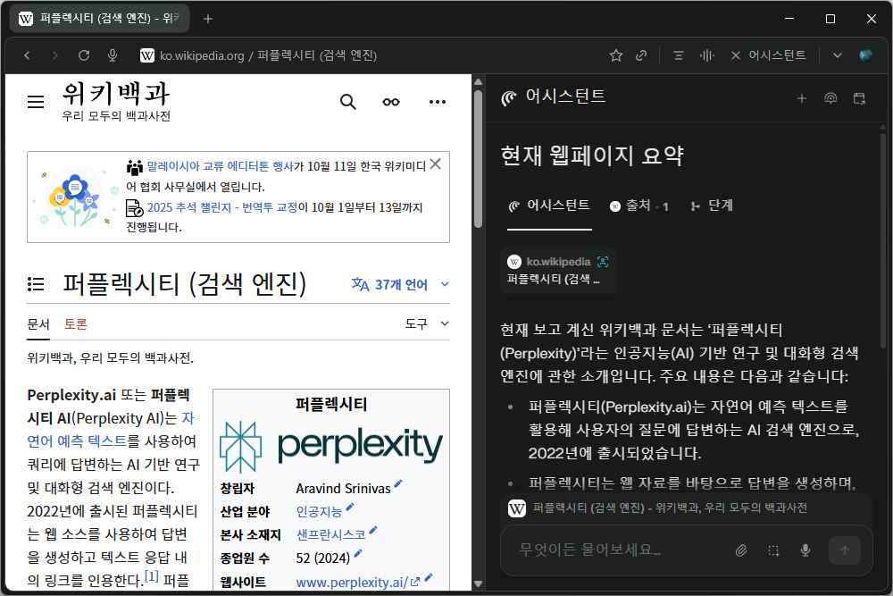Expand the toolbar chevron dropdown

[838, 55]
